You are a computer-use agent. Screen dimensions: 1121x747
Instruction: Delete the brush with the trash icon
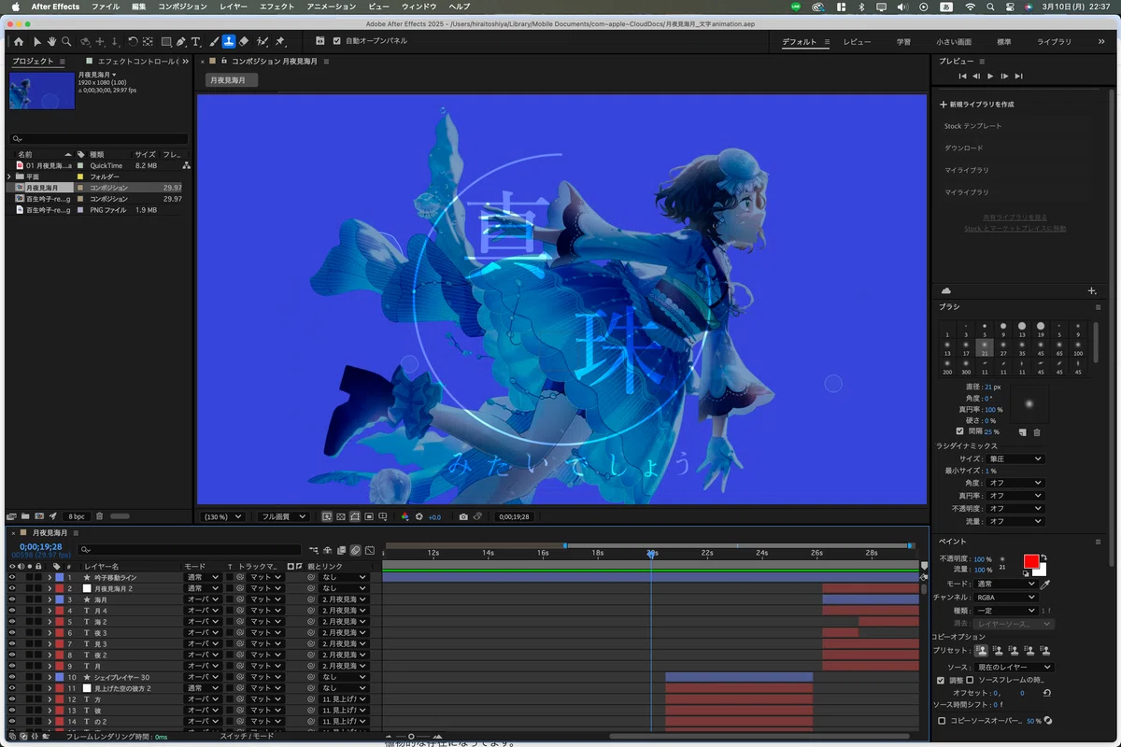(x=1037, y=432)
